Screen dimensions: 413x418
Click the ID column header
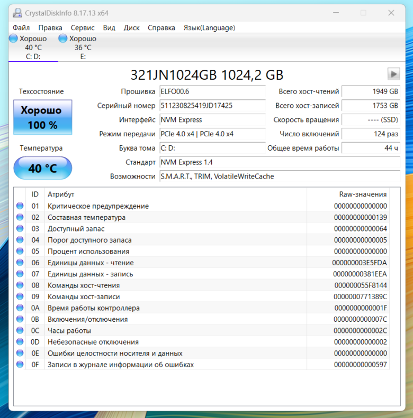click(35, 194)
